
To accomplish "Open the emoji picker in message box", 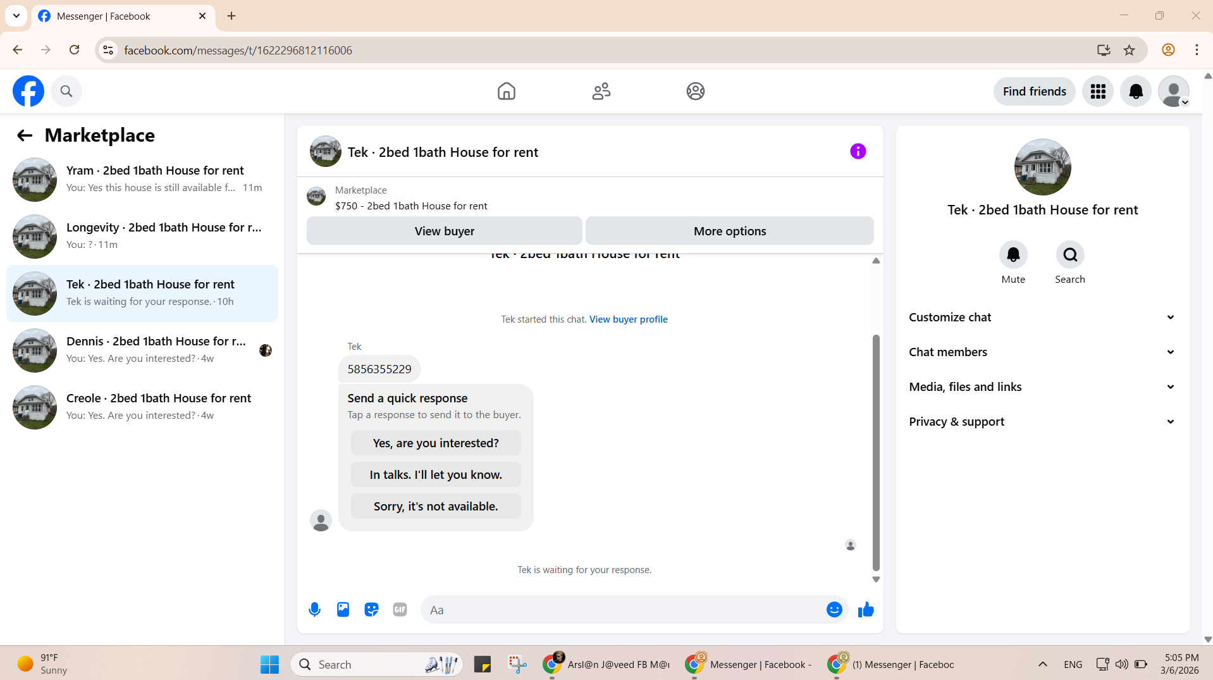I will 834,610.
